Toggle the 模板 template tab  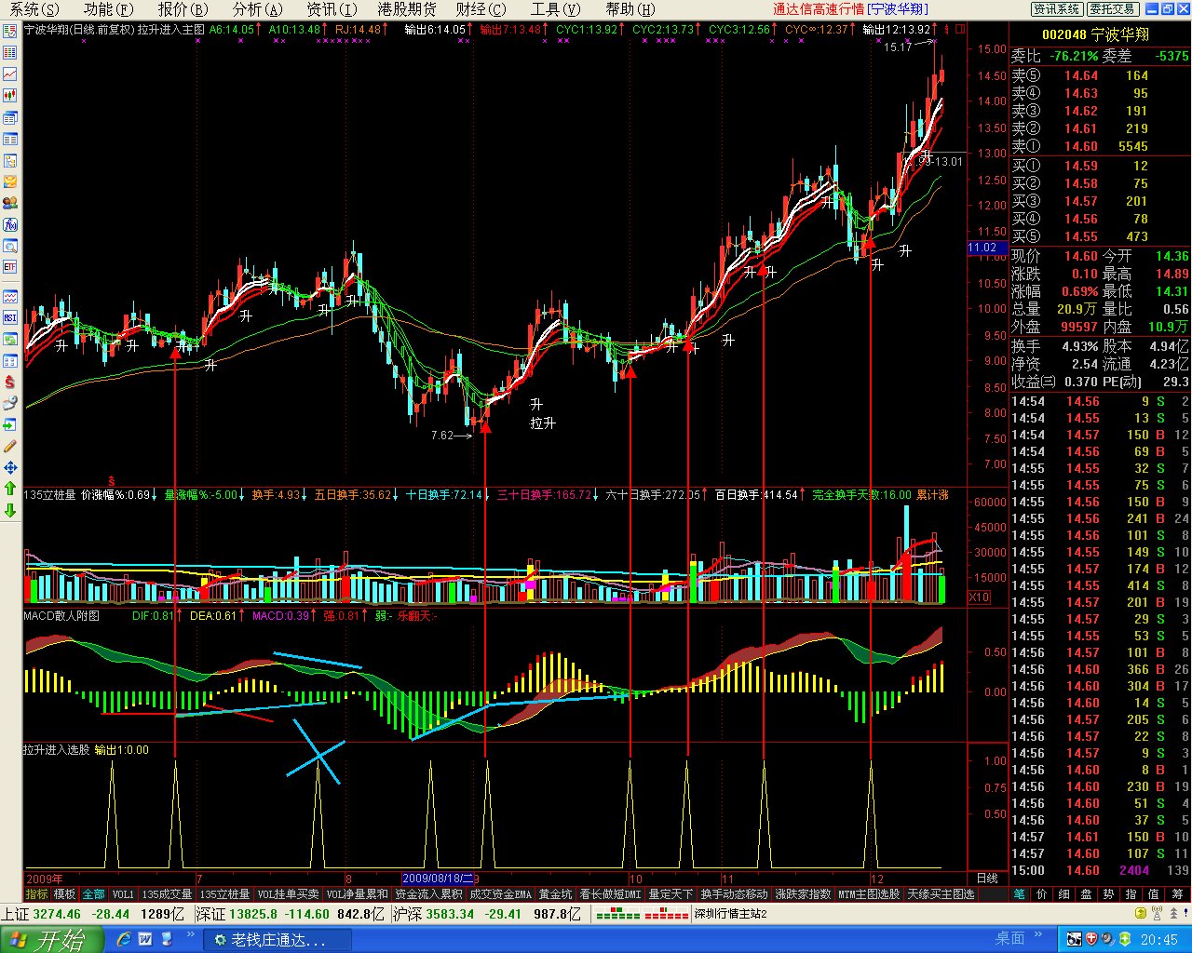[x=64, y=893]
